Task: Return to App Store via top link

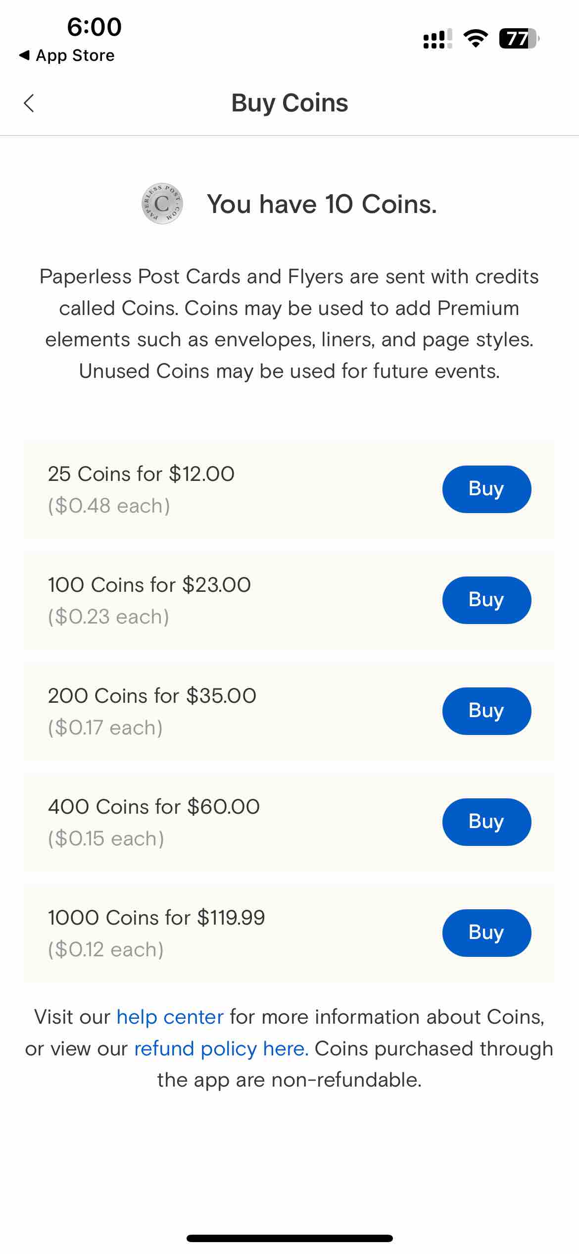Action: click(67, 55)
